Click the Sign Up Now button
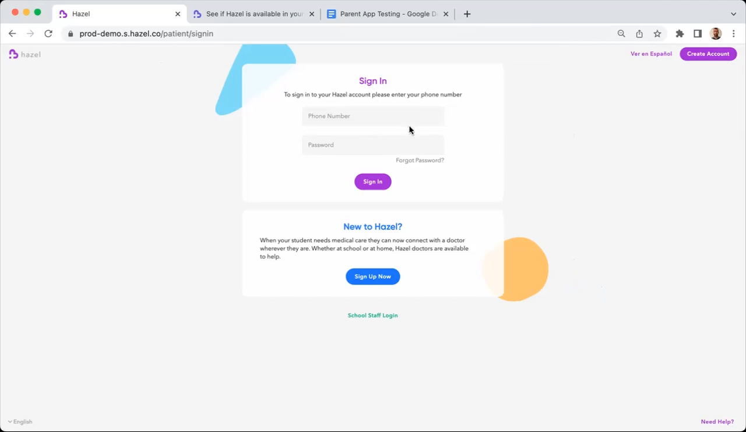The width and height of the screenshot is (746, 432). pos(373,277)
